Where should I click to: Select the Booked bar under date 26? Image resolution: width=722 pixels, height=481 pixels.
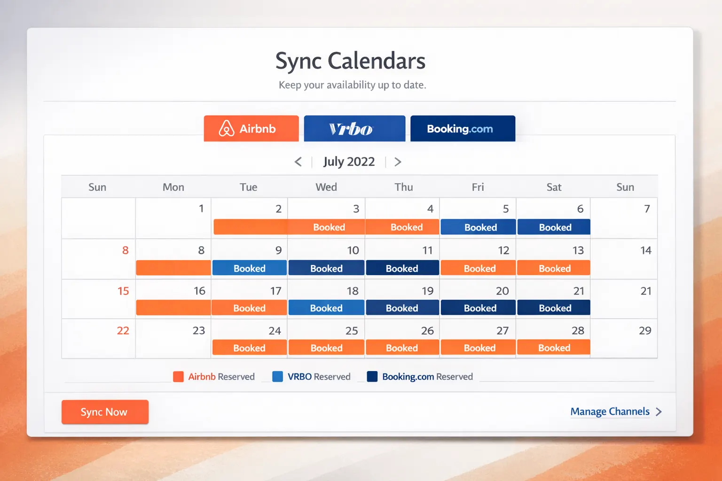click(402, 348)
